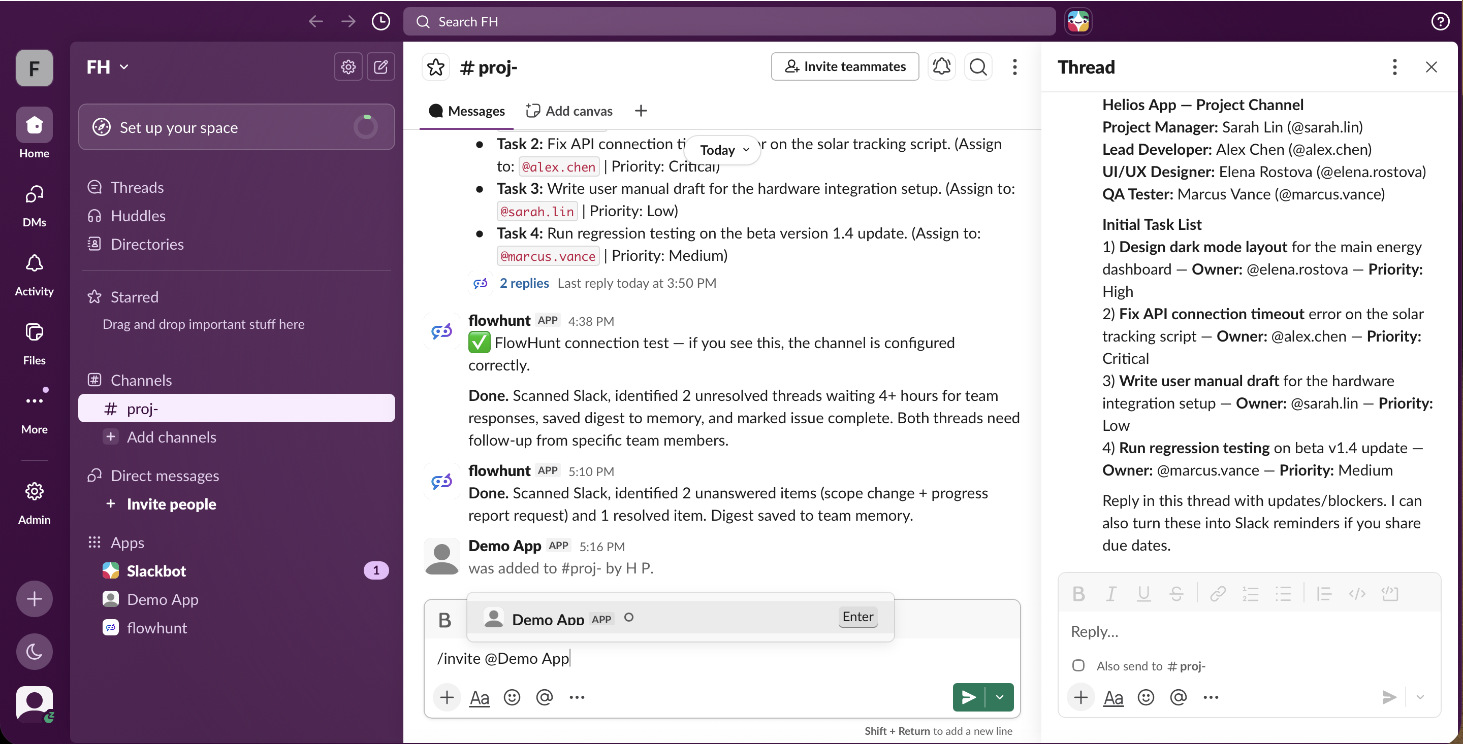Send the channel message with green arrow
The image size is (1463, 744).
coord(968,697)
